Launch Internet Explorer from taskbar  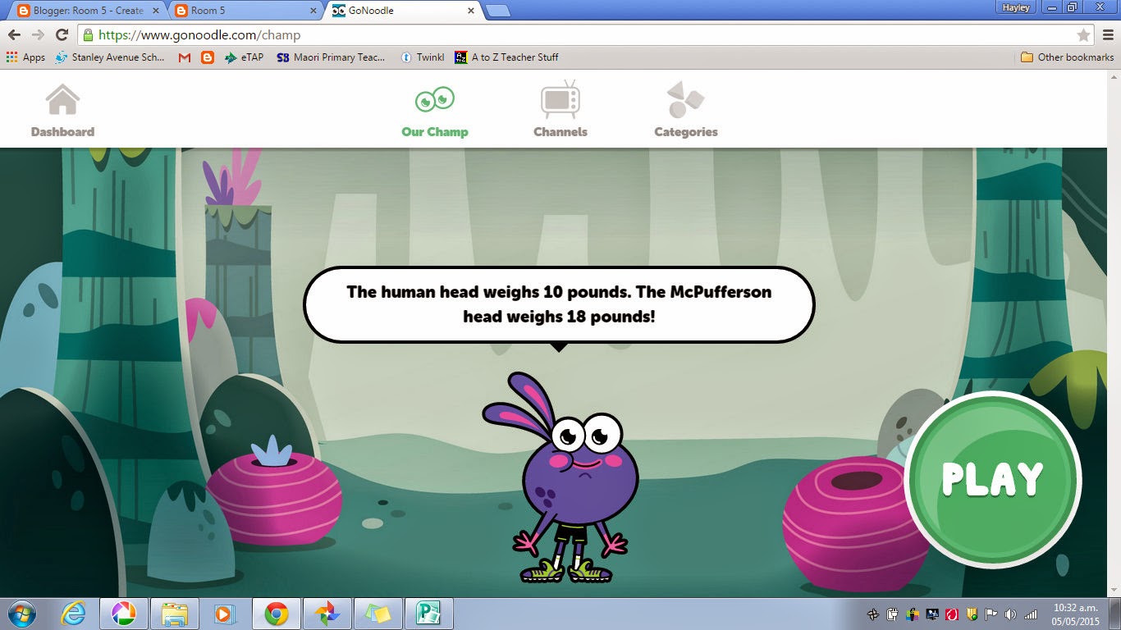(73, 614)
